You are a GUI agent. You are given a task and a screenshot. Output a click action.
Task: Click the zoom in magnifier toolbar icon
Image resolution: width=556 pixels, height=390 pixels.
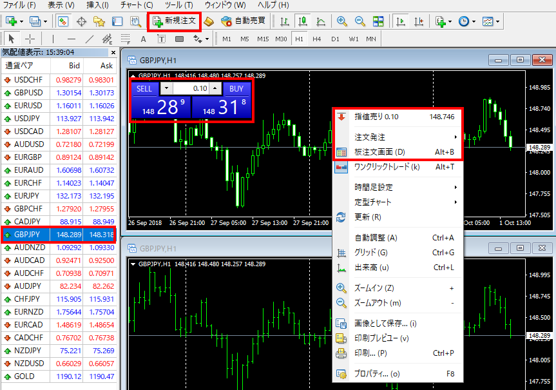[x=342, y=21]
